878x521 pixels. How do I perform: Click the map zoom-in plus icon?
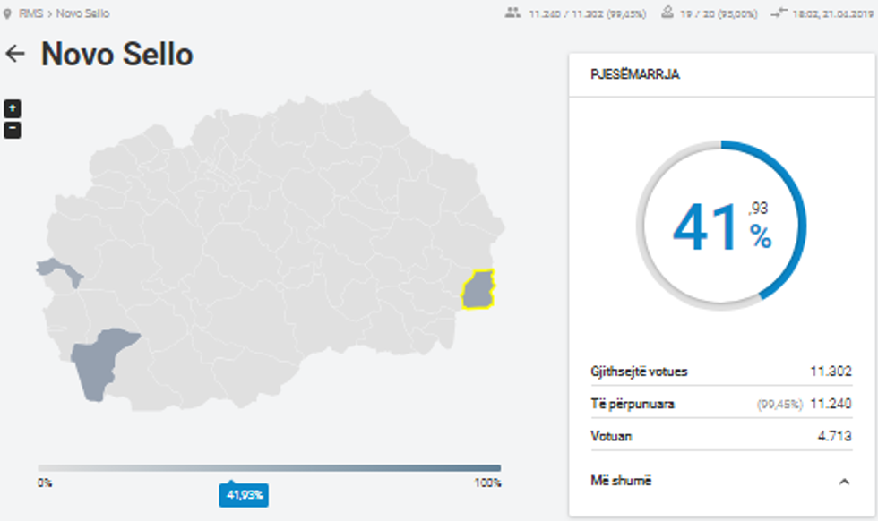[x=13, y=107]
